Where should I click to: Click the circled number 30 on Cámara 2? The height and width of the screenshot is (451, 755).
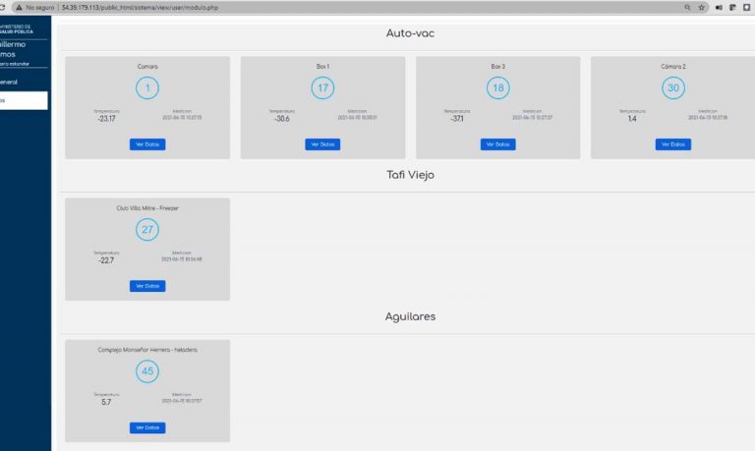(672, 88)
